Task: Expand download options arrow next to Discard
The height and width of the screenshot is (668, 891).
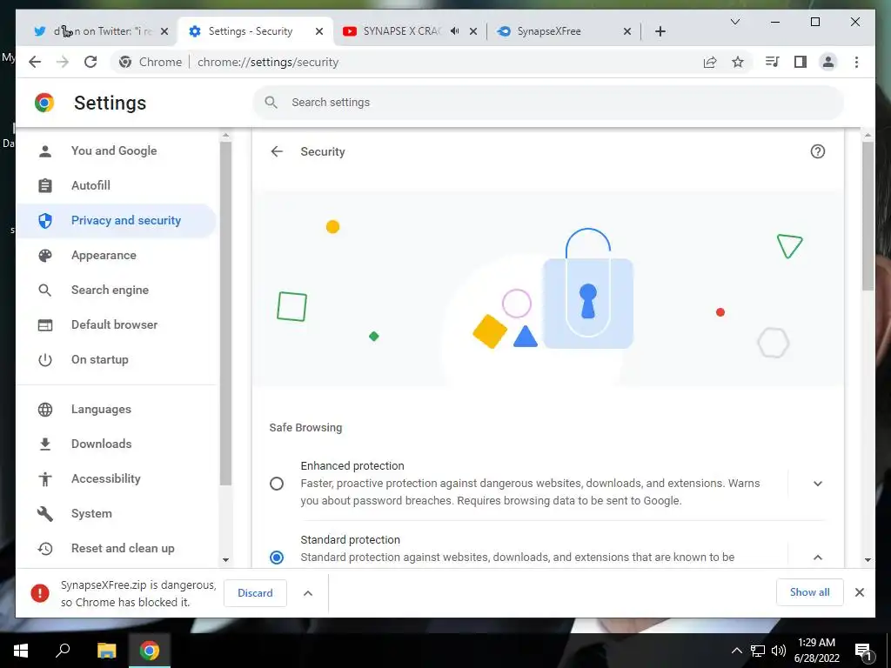Action: [x=308, y=593]
